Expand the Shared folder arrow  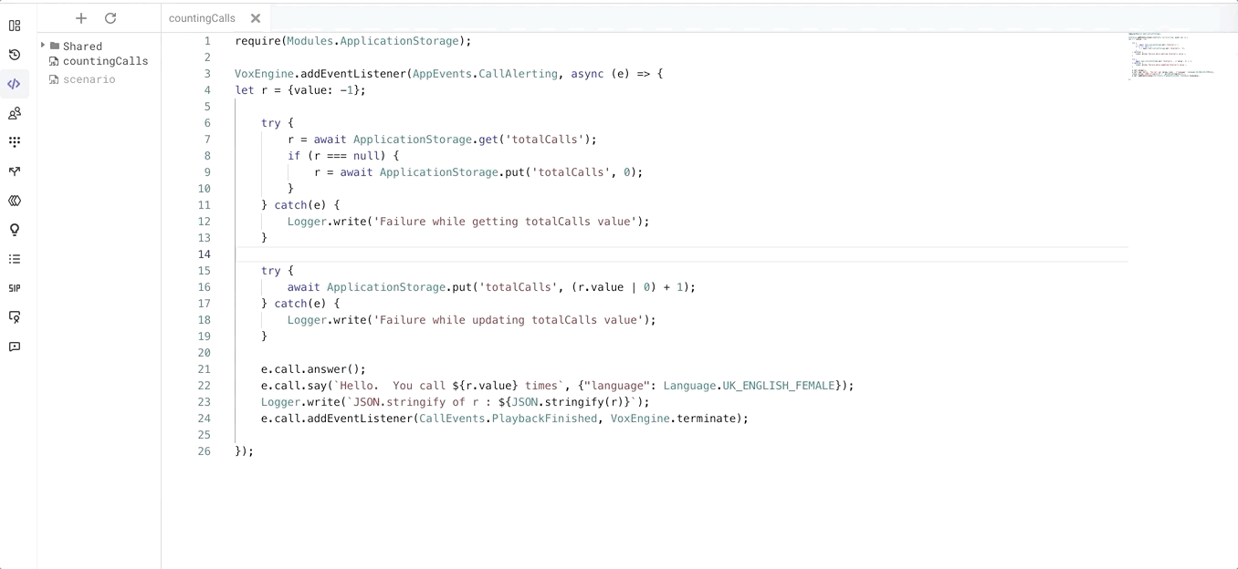(x=43, y=46)
